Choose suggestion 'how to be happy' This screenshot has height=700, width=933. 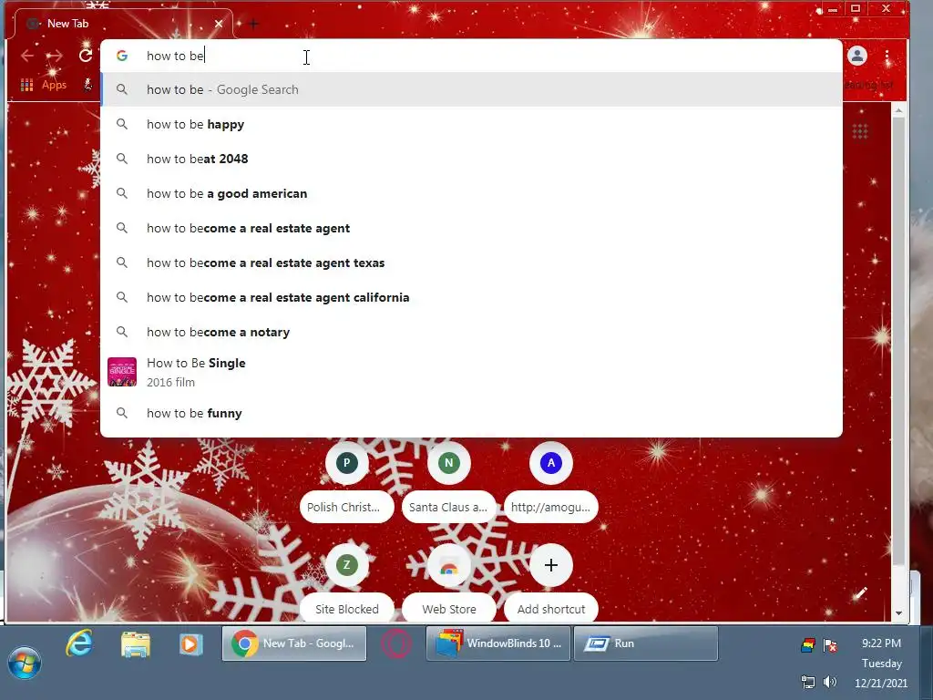coord(471,124)
